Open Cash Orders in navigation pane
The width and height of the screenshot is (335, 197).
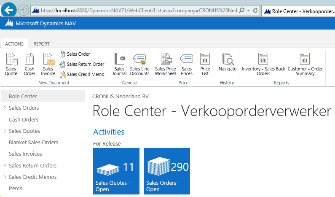point(24,119)
